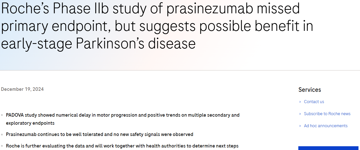Click the bullet about prasinezumab being well tolerated

99,134
